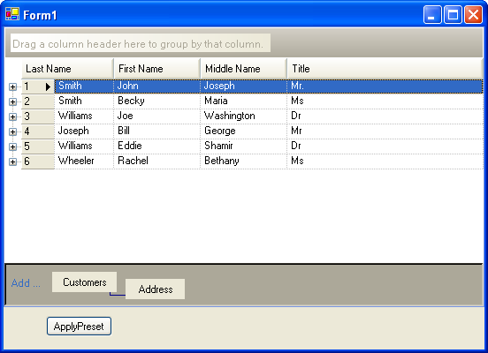488x353 pixels.
Task: Click the ApplyPreset button
Action: pyautogui.click(x=79, y=327)
